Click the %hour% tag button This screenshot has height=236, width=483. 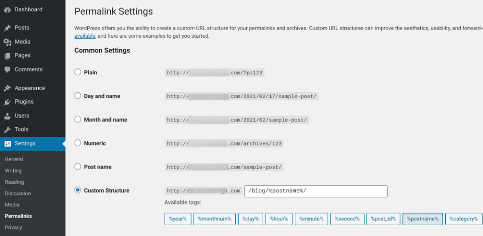[x=279, y=219]
